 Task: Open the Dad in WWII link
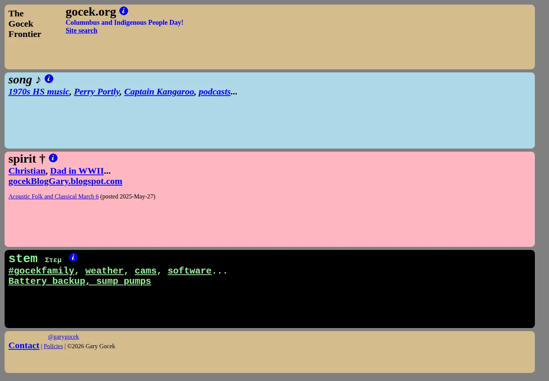click(77, 171)
